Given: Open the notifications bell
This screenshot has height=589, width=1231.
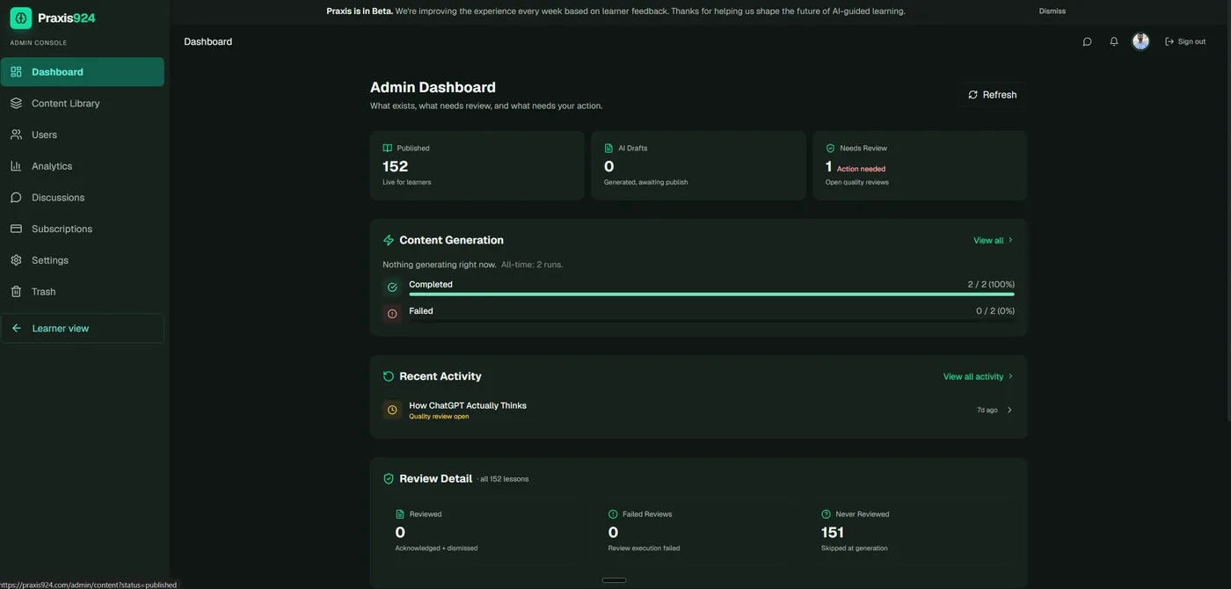Looking at the screenshot, I should pos(1114,41).
